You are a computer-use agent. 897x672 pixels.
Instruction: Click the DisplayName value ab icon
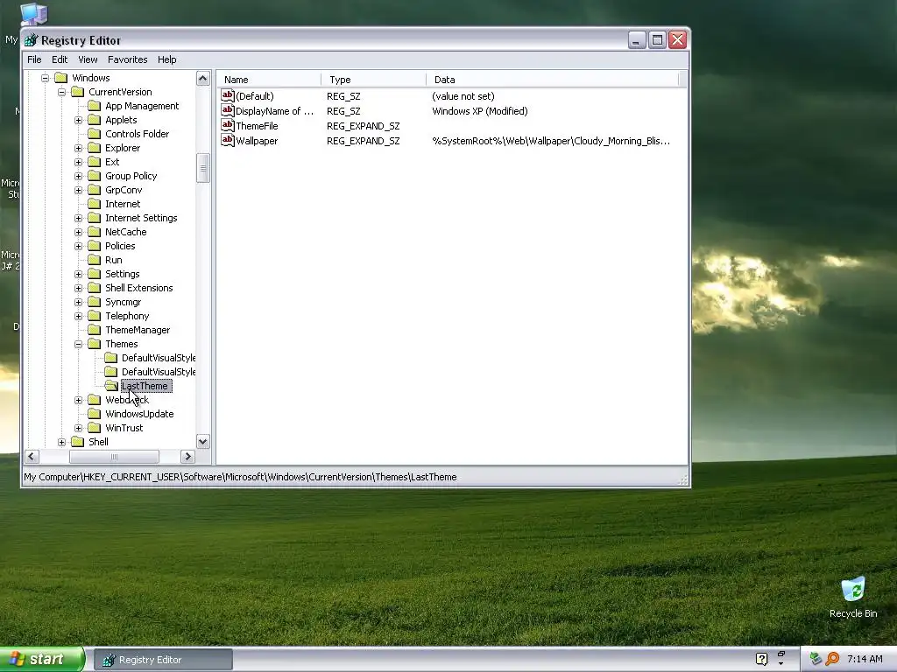[x=228, y=110]
